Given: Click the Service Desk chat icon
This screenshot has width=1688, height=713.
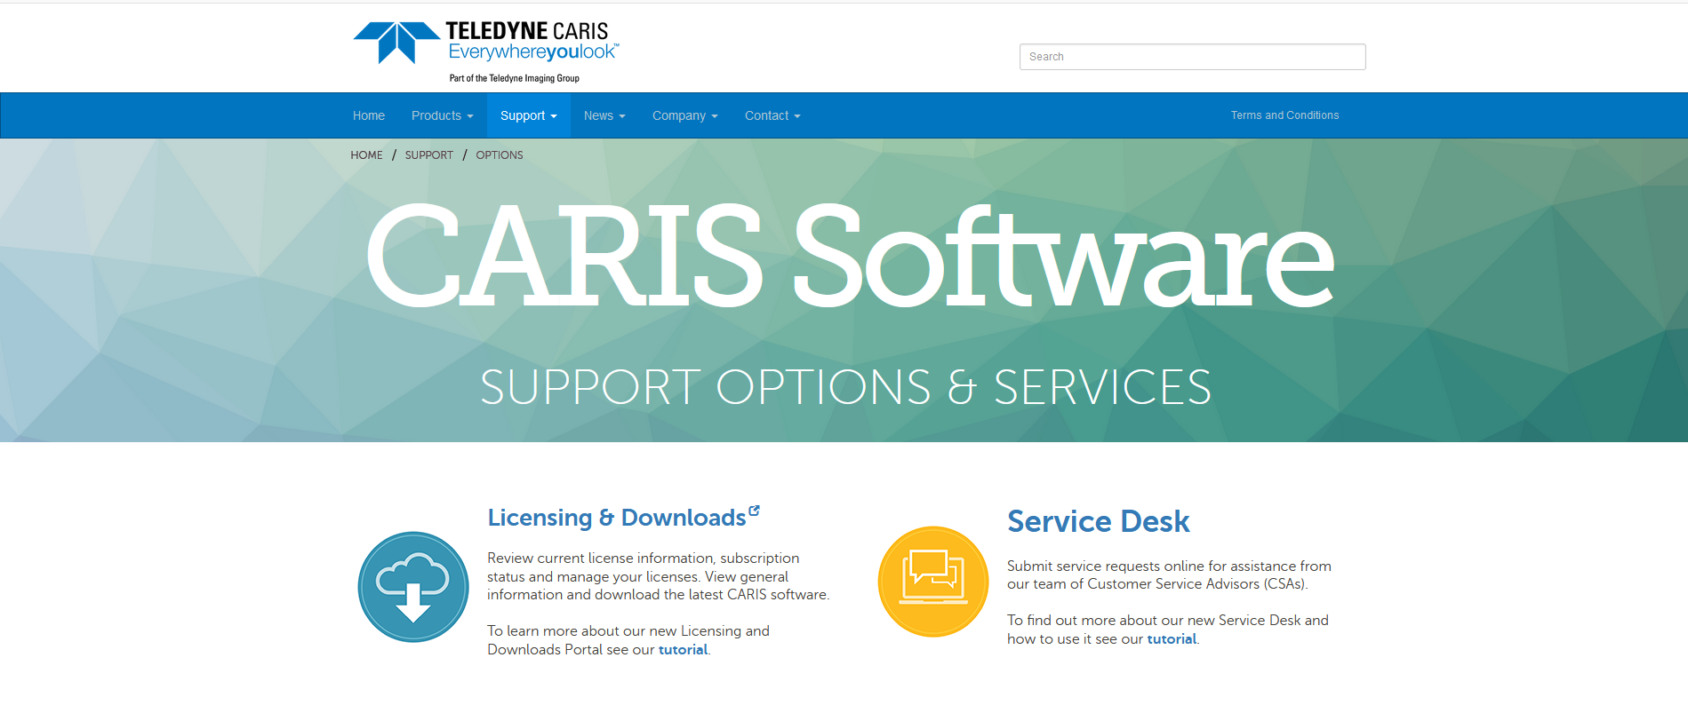Looking at the screenshot, I should coord(933,582).
